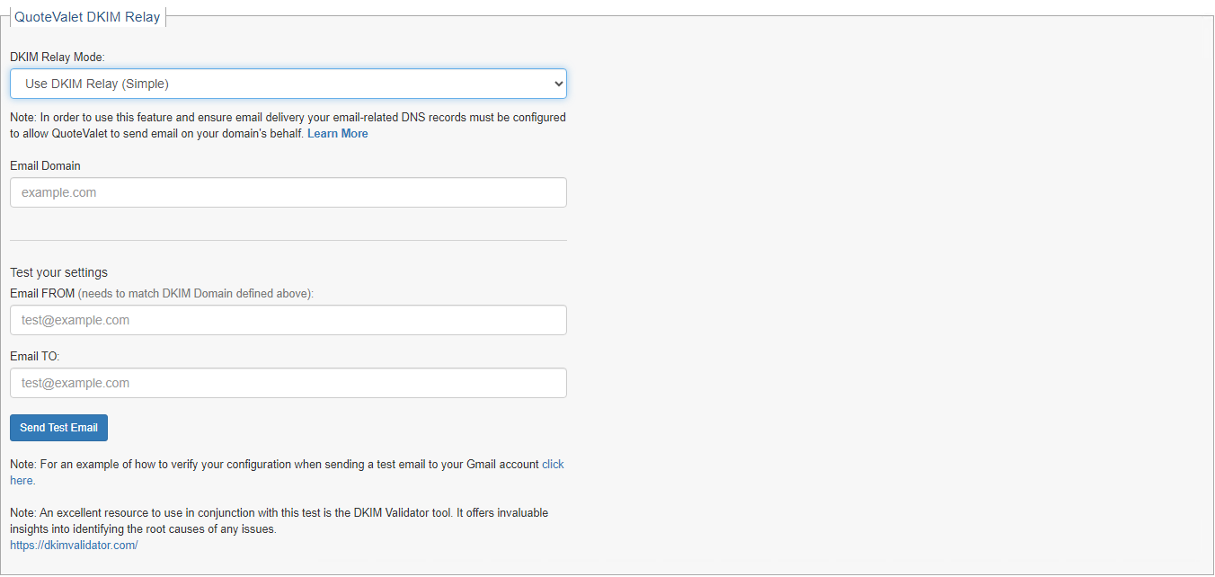Image resolution: width=1215 pixels, height=577 pixels.
Task: Follow the Learn More link
Action: point(337,134)
